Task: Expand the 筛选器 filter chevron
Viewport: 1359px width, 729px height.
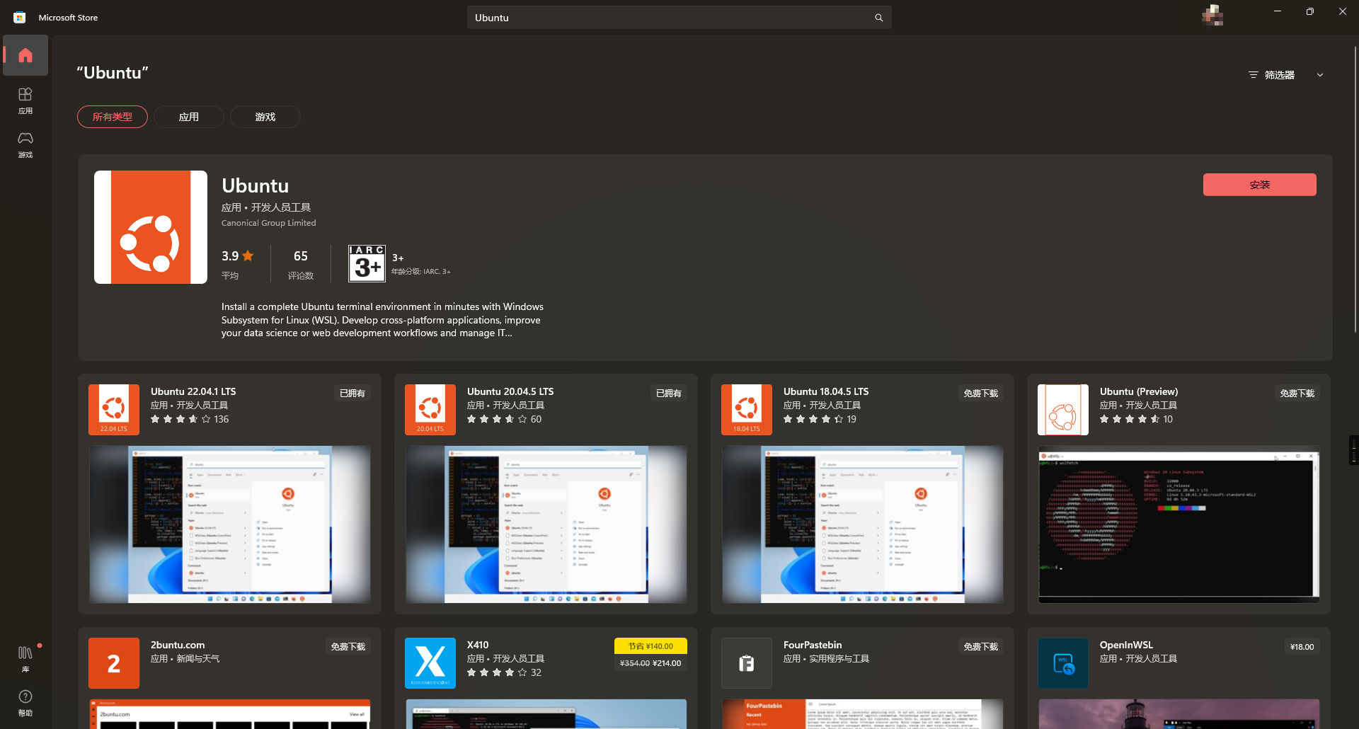Action: point(1320,75)
